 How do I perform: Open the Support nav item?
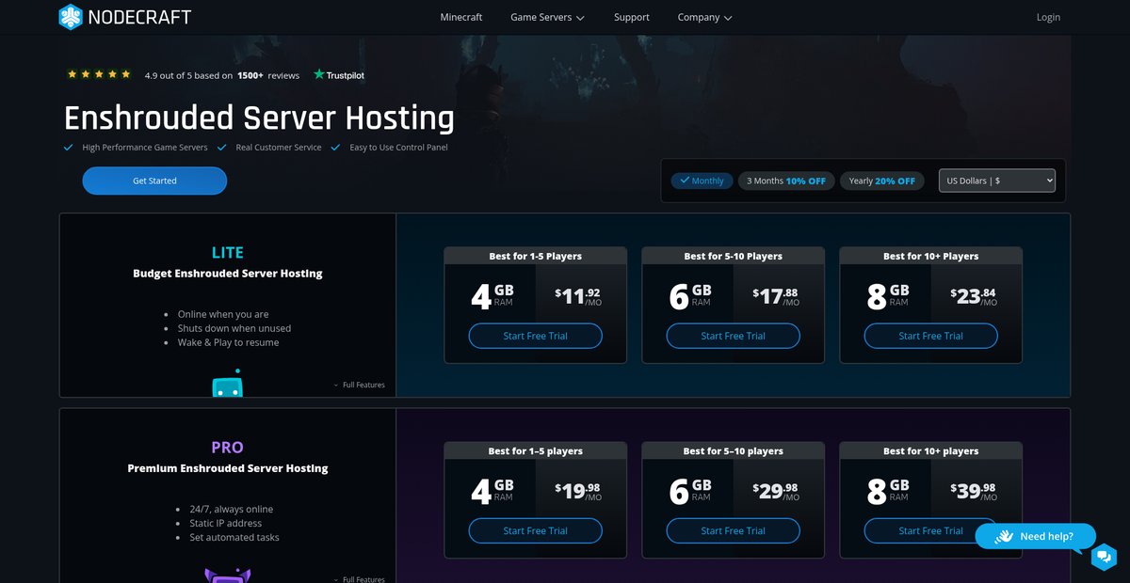click(x=632, y=17)
